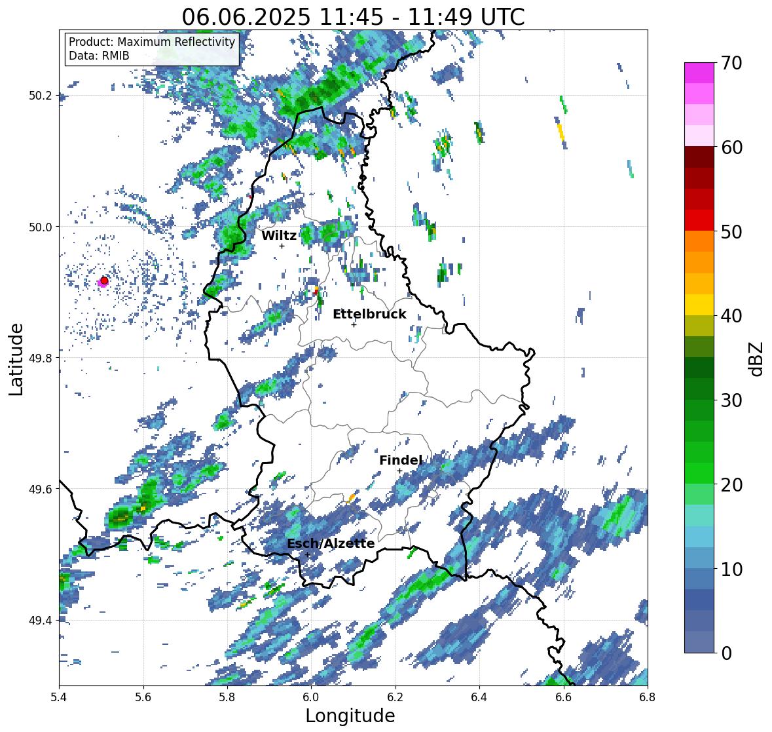Click the Findel city label
The image size is (772, 732).
pos(401,460)
